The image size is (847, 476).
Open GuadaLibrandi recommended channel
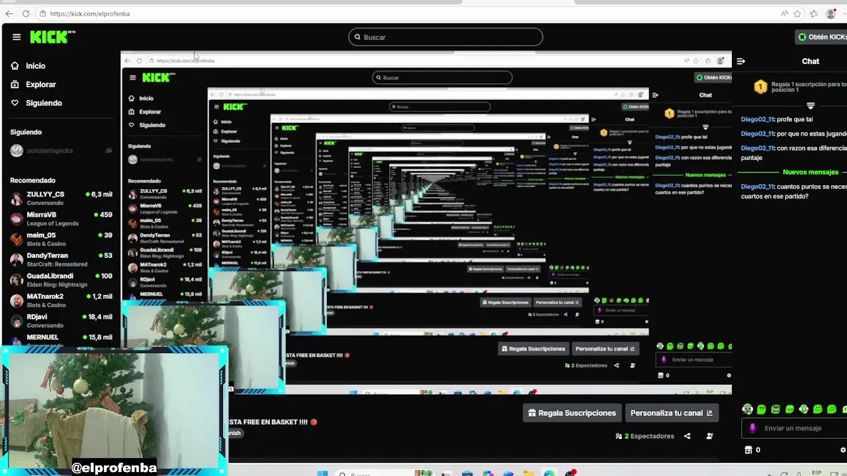coord(61,280)
